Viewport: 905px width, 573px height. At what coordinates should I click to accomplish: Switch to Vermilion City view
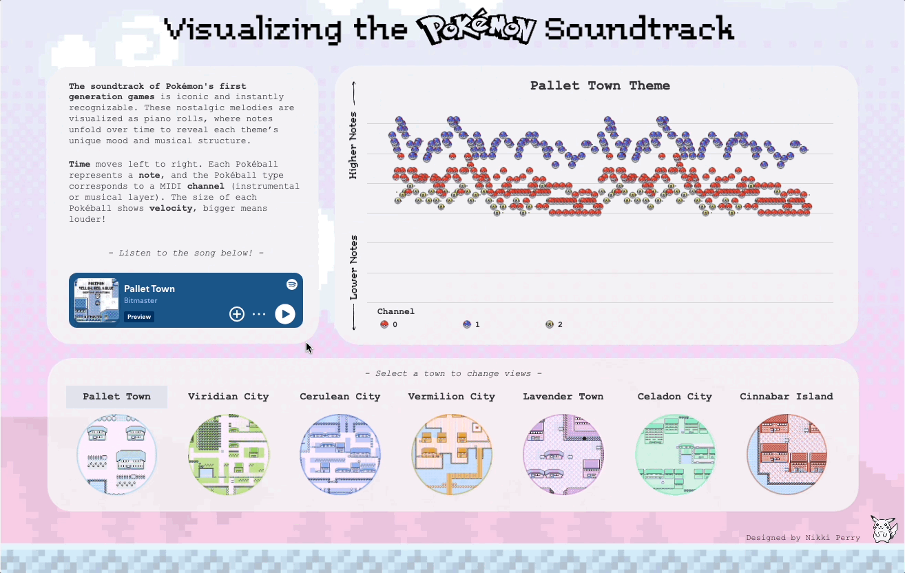click(x=451, y=397)
